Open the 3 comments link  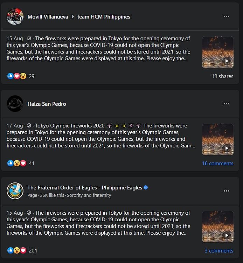[x=219, y=251]
